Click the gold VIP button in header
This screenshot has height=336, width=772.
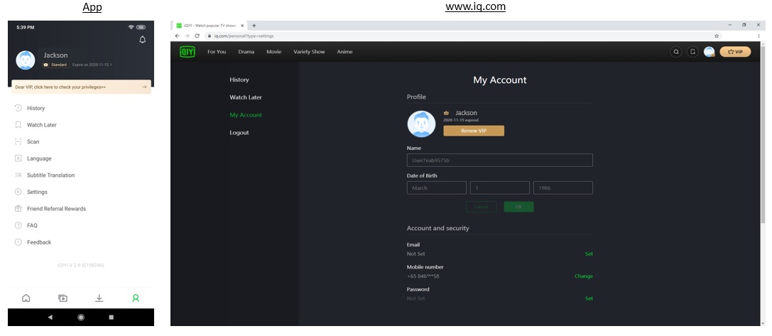pyautogui.click(x=736, y=51)
